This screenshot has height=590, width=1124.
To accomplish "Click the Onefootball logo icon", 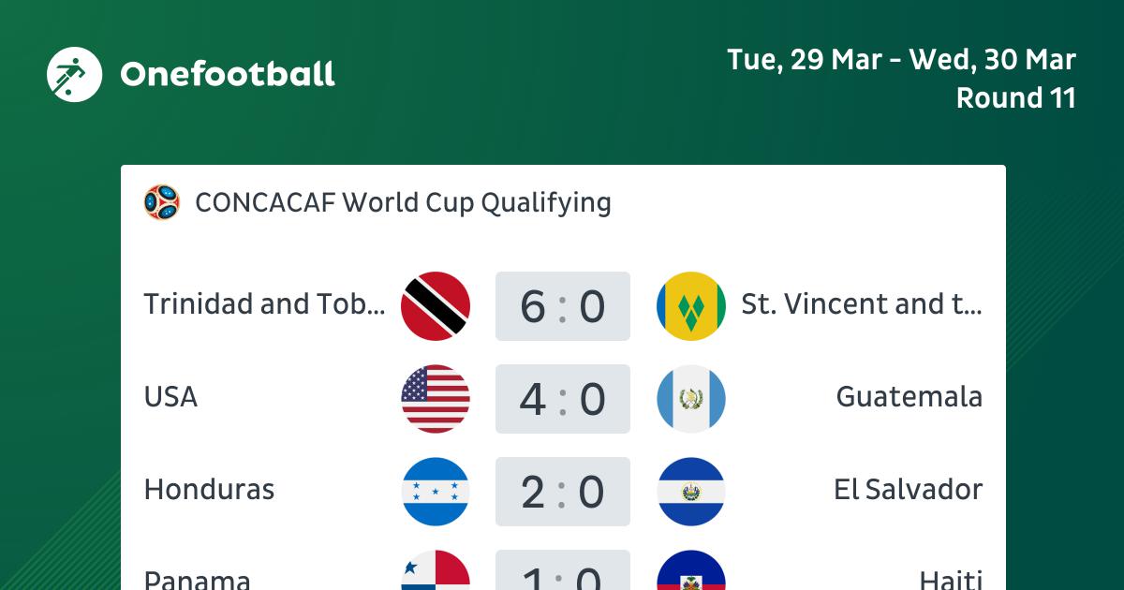I will (74, 74).
